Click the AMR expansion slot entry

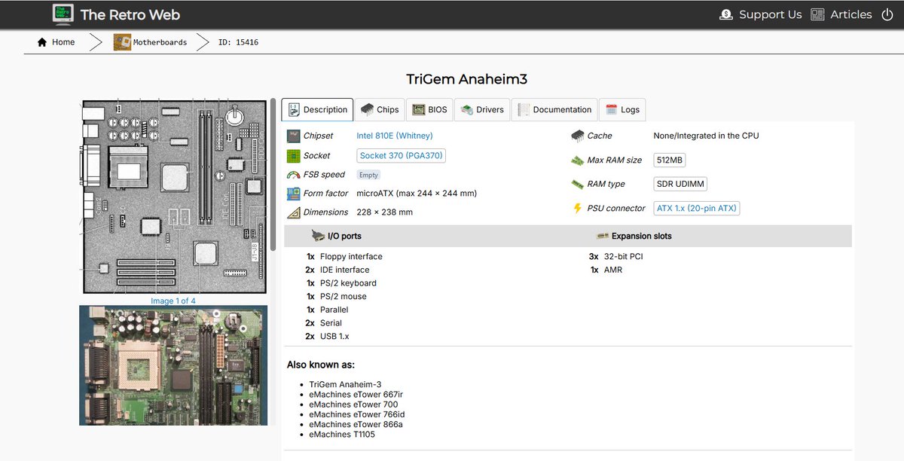[x=613, y=270]
